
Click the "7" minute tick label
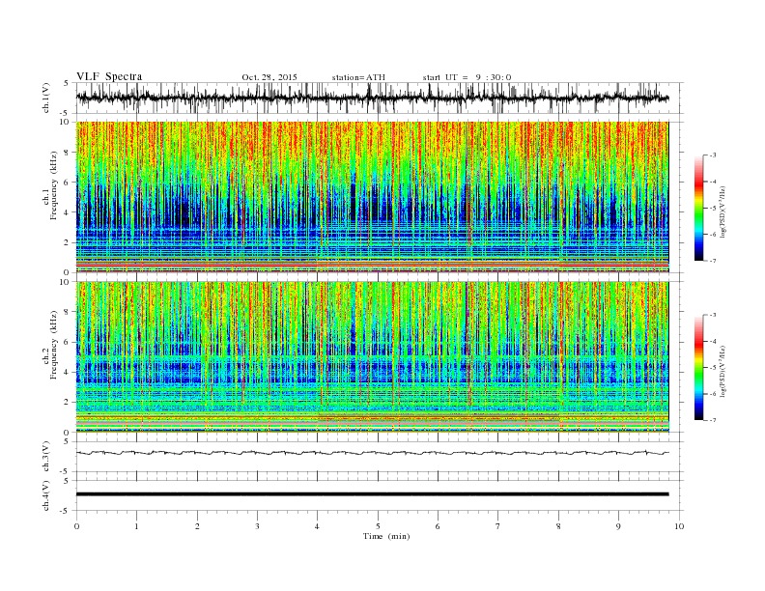pos(498,526)
